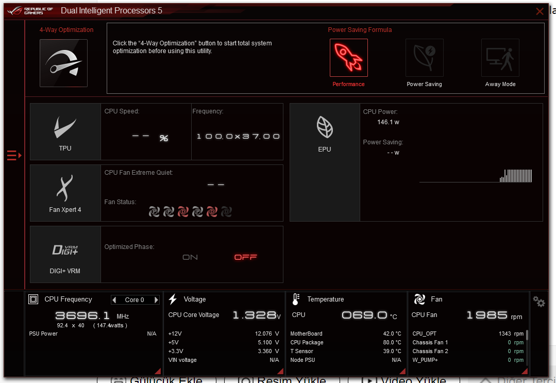Click the ROG Republic of Gamers logo
Image resolution: width=556 pixels, height=383 pixels.
point(30,11)
